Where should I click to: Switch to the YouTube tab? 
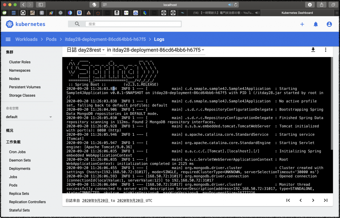(223, 13)
